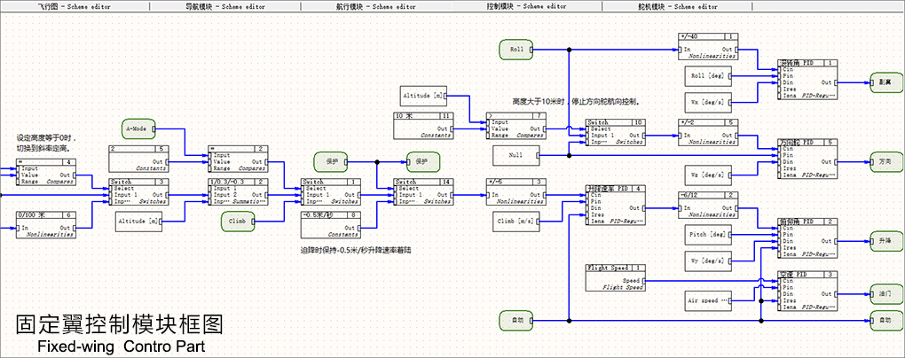This screenshot has width=905, height=358.
Task: Select the left 自动 input node
Action: 515,318
